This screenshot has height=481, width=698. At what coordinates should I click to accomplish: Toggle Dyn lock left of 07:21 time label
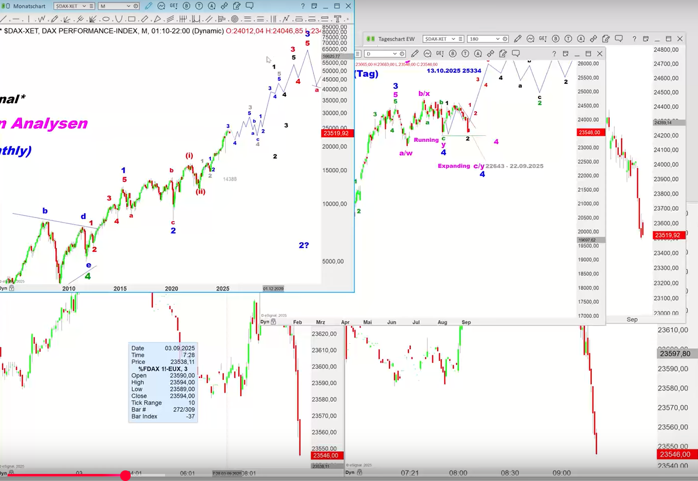point(359,472)
